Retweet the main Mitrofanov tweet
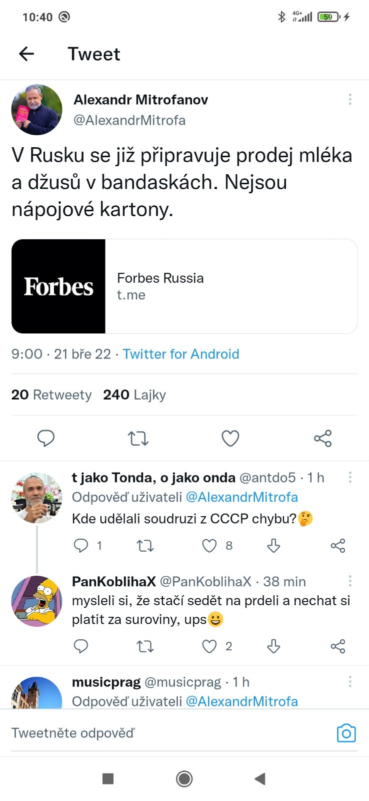The width and height of the screenshot is (369, 801). click(138, 439)
